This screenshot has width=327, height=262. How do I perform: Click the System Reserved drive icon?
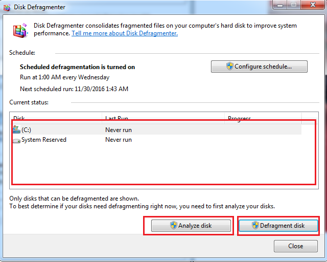pyautogui.click(x=16, y=140)
